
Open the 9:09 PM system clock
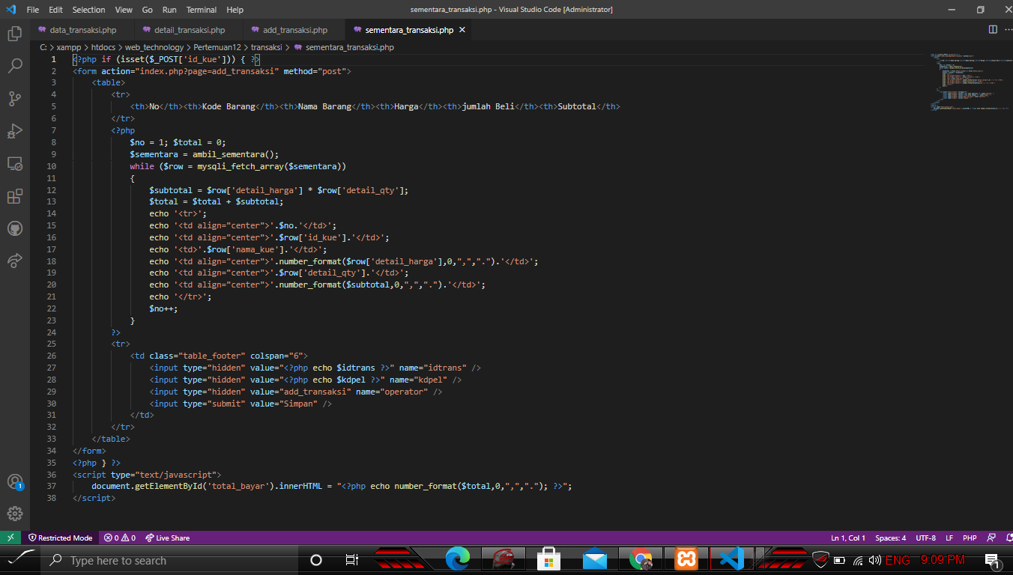[x=943, y=560]
